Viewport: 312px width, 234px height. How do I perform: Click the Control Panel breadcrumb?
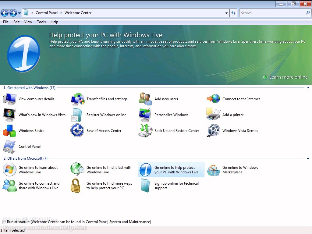(47, 13)
